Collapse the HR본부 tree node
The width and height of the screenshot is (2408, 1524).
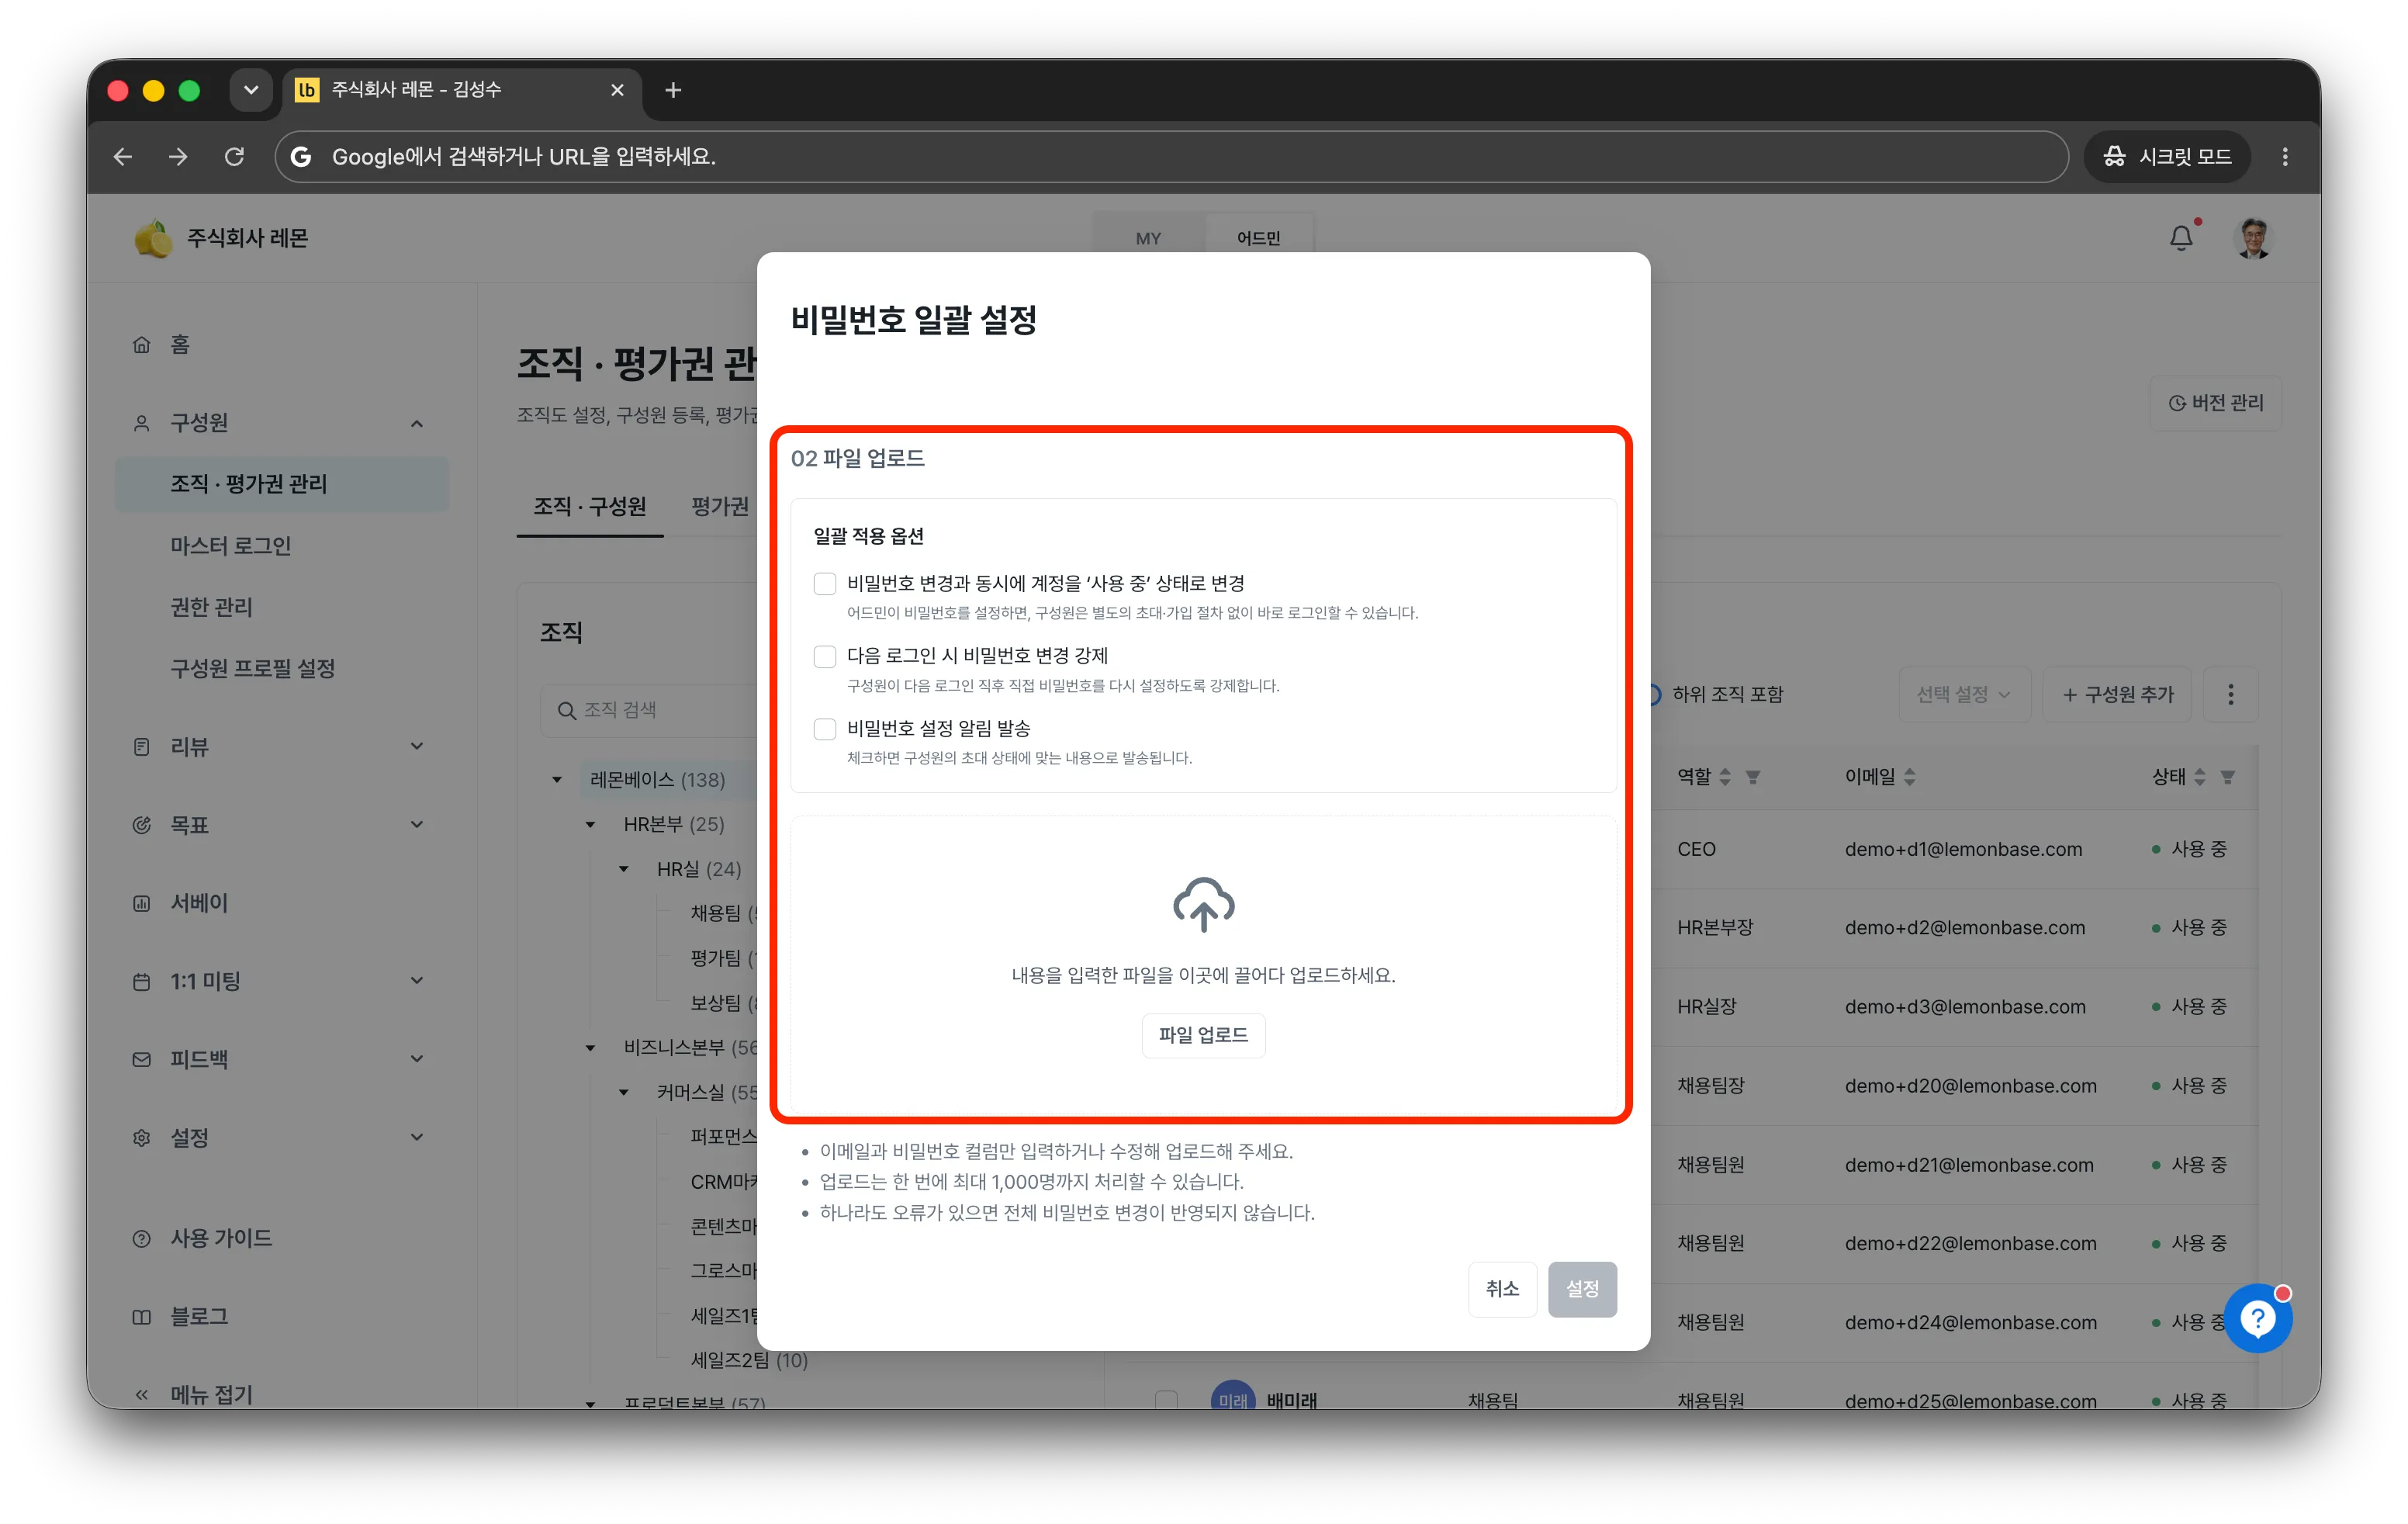click(x=590, y=825)
